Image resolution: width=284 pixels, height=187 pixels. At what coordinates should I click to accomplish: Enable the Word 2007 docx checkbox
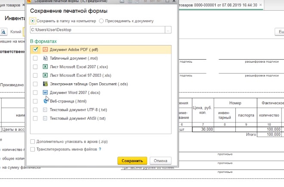click(35, 92)
